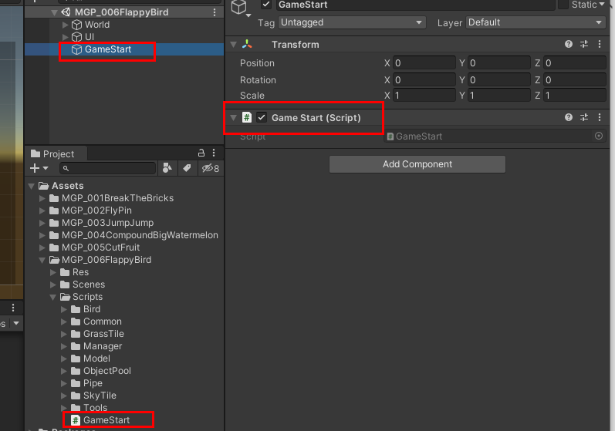Click Search by Type filter icon
Image resolution: width=615 pixels, height=431 pixels.
click(x=167, y=168)
